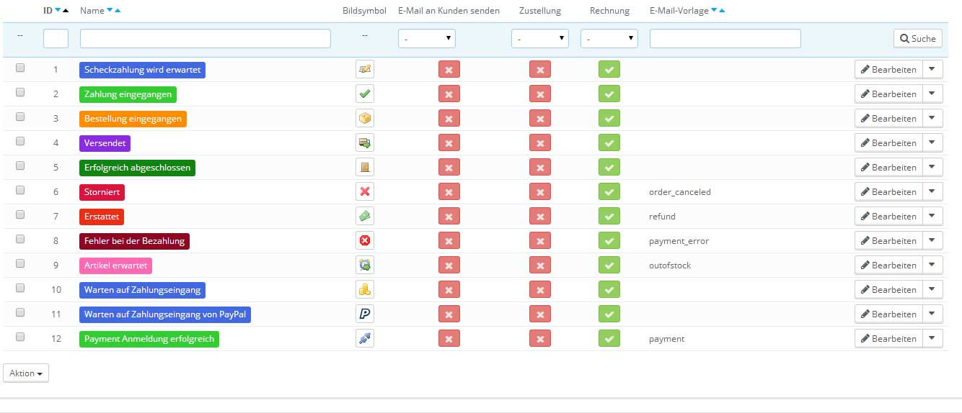The height and width of the screenshot is (413, 962).
Task: Sort Name column ascending with up arrow
Action: (118, 11)
